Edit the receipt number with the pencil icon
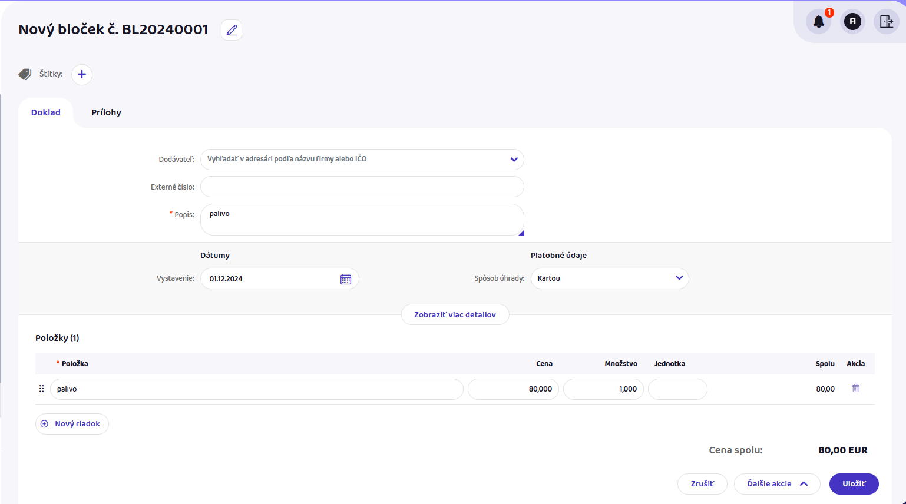 click(232, 30)
